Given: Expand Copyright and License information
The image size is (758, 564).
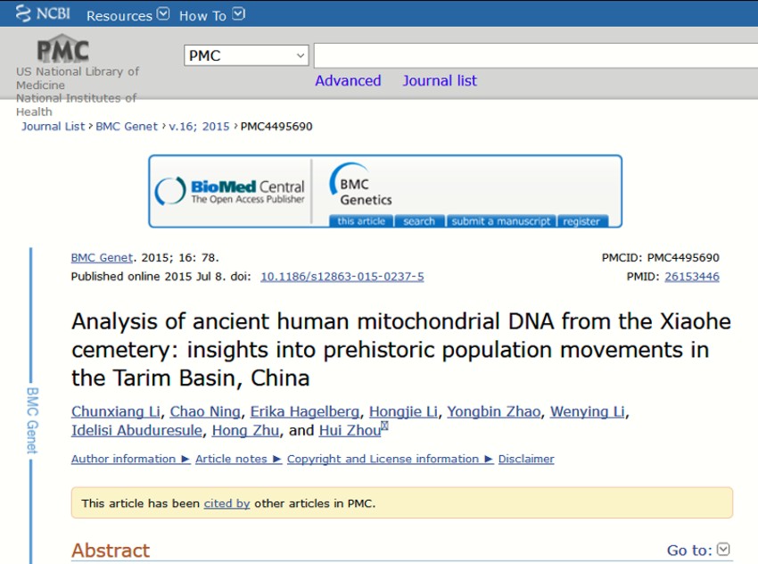Looking at the screenshot, I should (390, 459).
